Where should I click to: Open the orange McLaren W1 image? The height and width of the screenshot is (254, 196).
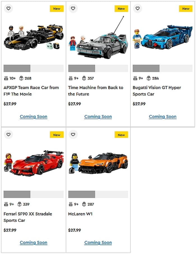[x=98, y=163]
